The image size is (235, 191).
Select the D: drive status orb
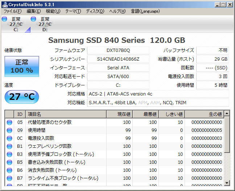33,19
